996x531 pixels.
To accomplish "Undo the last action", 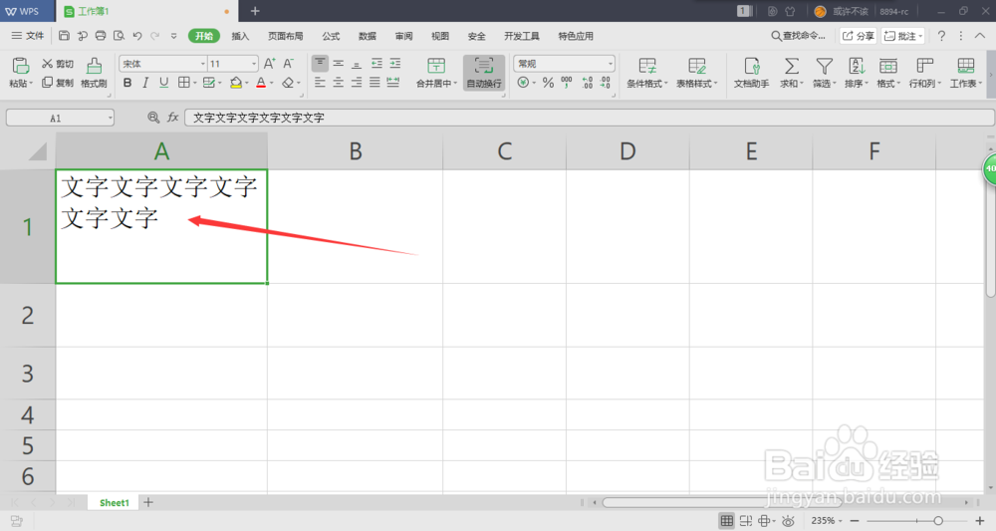I will tap(137, 36).
